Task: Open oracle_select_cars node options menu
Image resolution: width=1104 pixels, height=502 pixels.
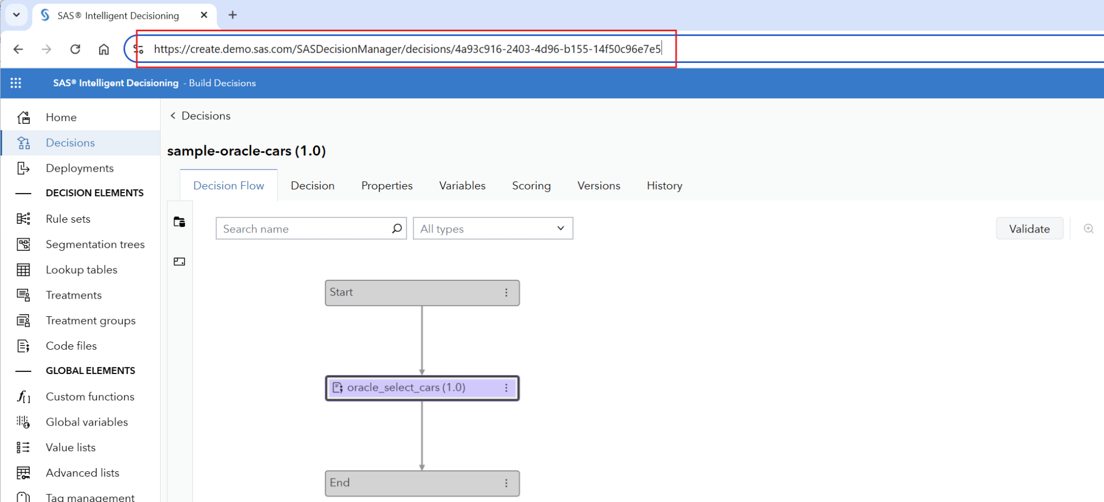Action: [x=506, y=388]
